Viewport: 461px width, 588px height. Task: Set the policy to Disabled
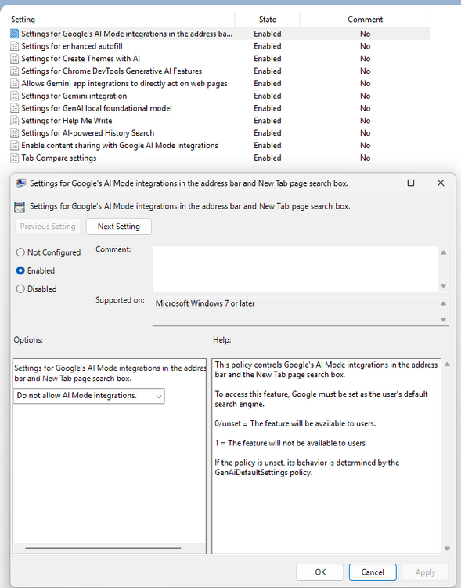(20, 289)
